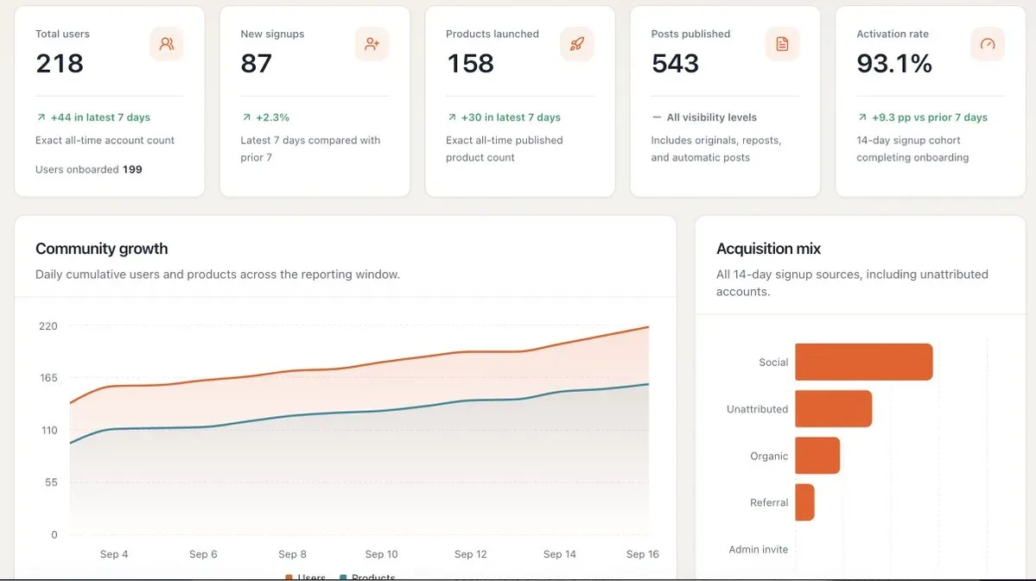1036x581 pixels.
Task: Click the New signups add-user icon
Action: (x=372, y=43)
